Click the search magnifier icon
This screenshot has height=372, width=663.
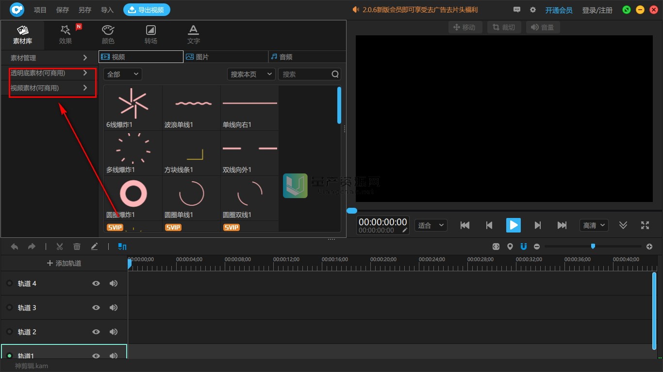pyautogui.click(x=335, y=74)
